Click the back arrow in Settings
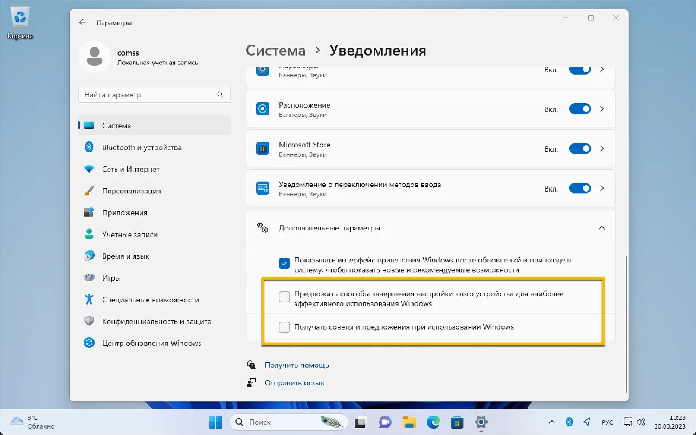The height and width of the screenshot is (435, 696). tap(83, 22)
